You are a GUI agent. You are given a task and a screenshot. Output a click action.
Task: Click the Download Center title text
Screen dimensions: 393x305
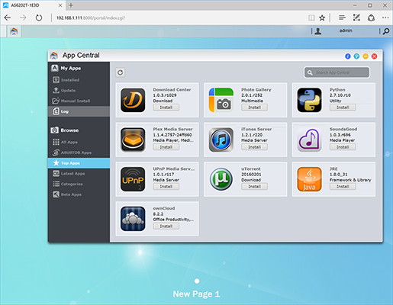tap(172, 89)
